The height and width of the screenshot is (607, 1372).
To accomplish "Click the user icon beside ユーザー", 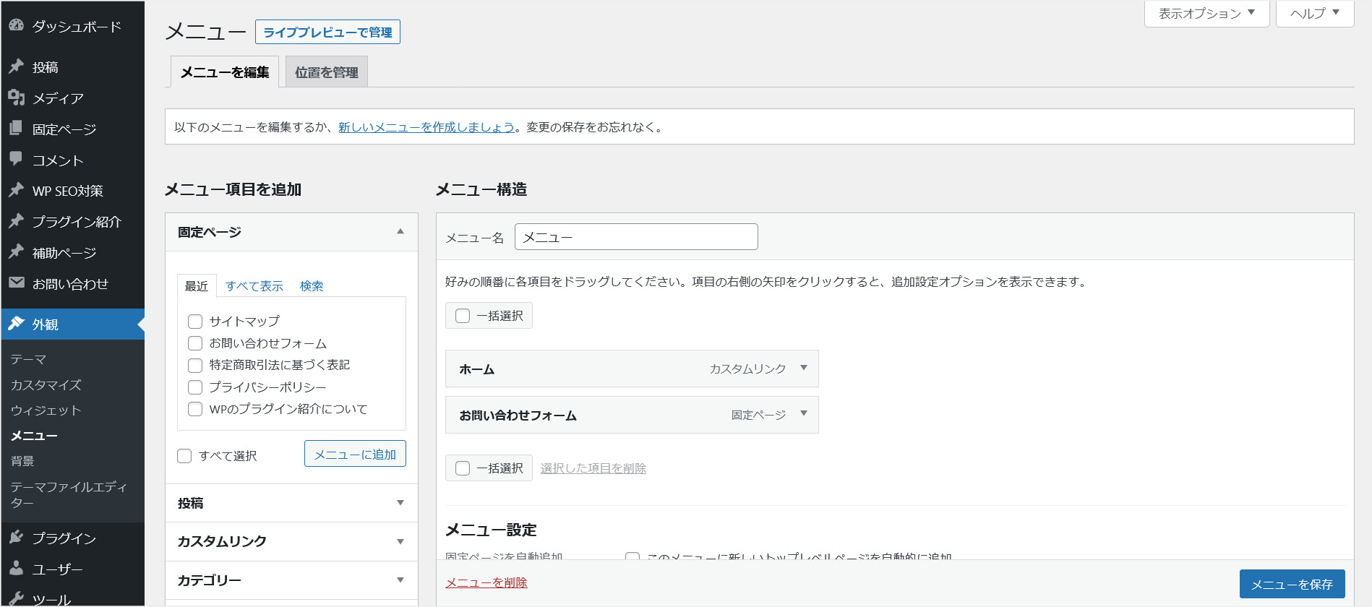I will (x=16, y=569).
